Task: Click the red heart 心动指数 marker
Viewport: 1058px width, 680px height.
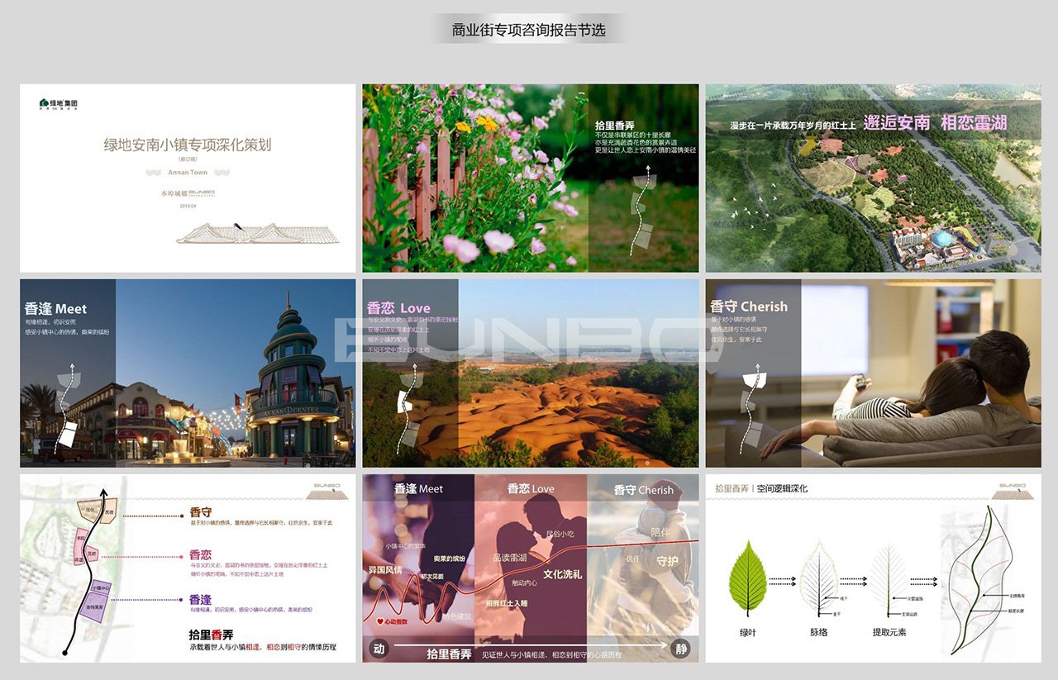Action: pos(379,621)
